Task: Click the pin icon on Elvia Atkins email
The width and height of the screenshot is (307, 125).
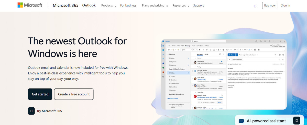Action: (x=222, y=61)
